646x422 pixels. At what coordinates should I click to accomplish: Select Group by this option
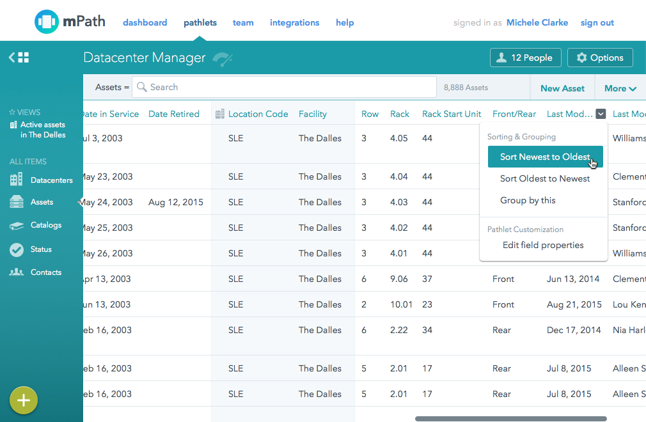(x=528, y=200)
